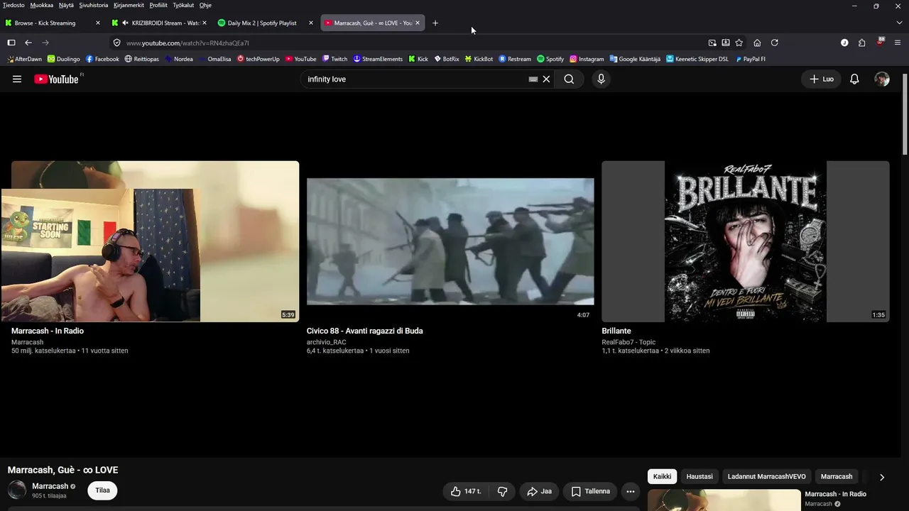
Task: Open the Muokkaa menu
Action: 42,5
